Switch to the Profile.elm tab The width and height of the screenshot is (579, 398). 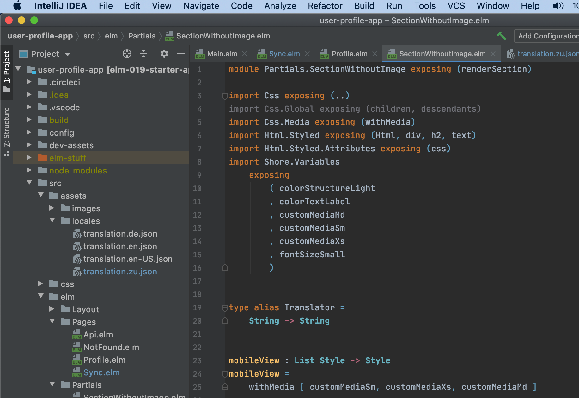(x=349, y=54)
